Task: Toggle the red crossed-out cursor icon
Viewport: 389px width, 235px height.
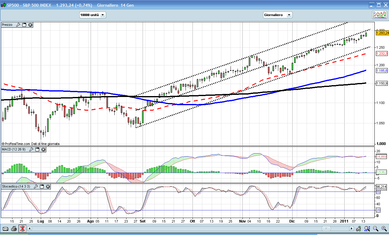Action: [x=22, y=229]
